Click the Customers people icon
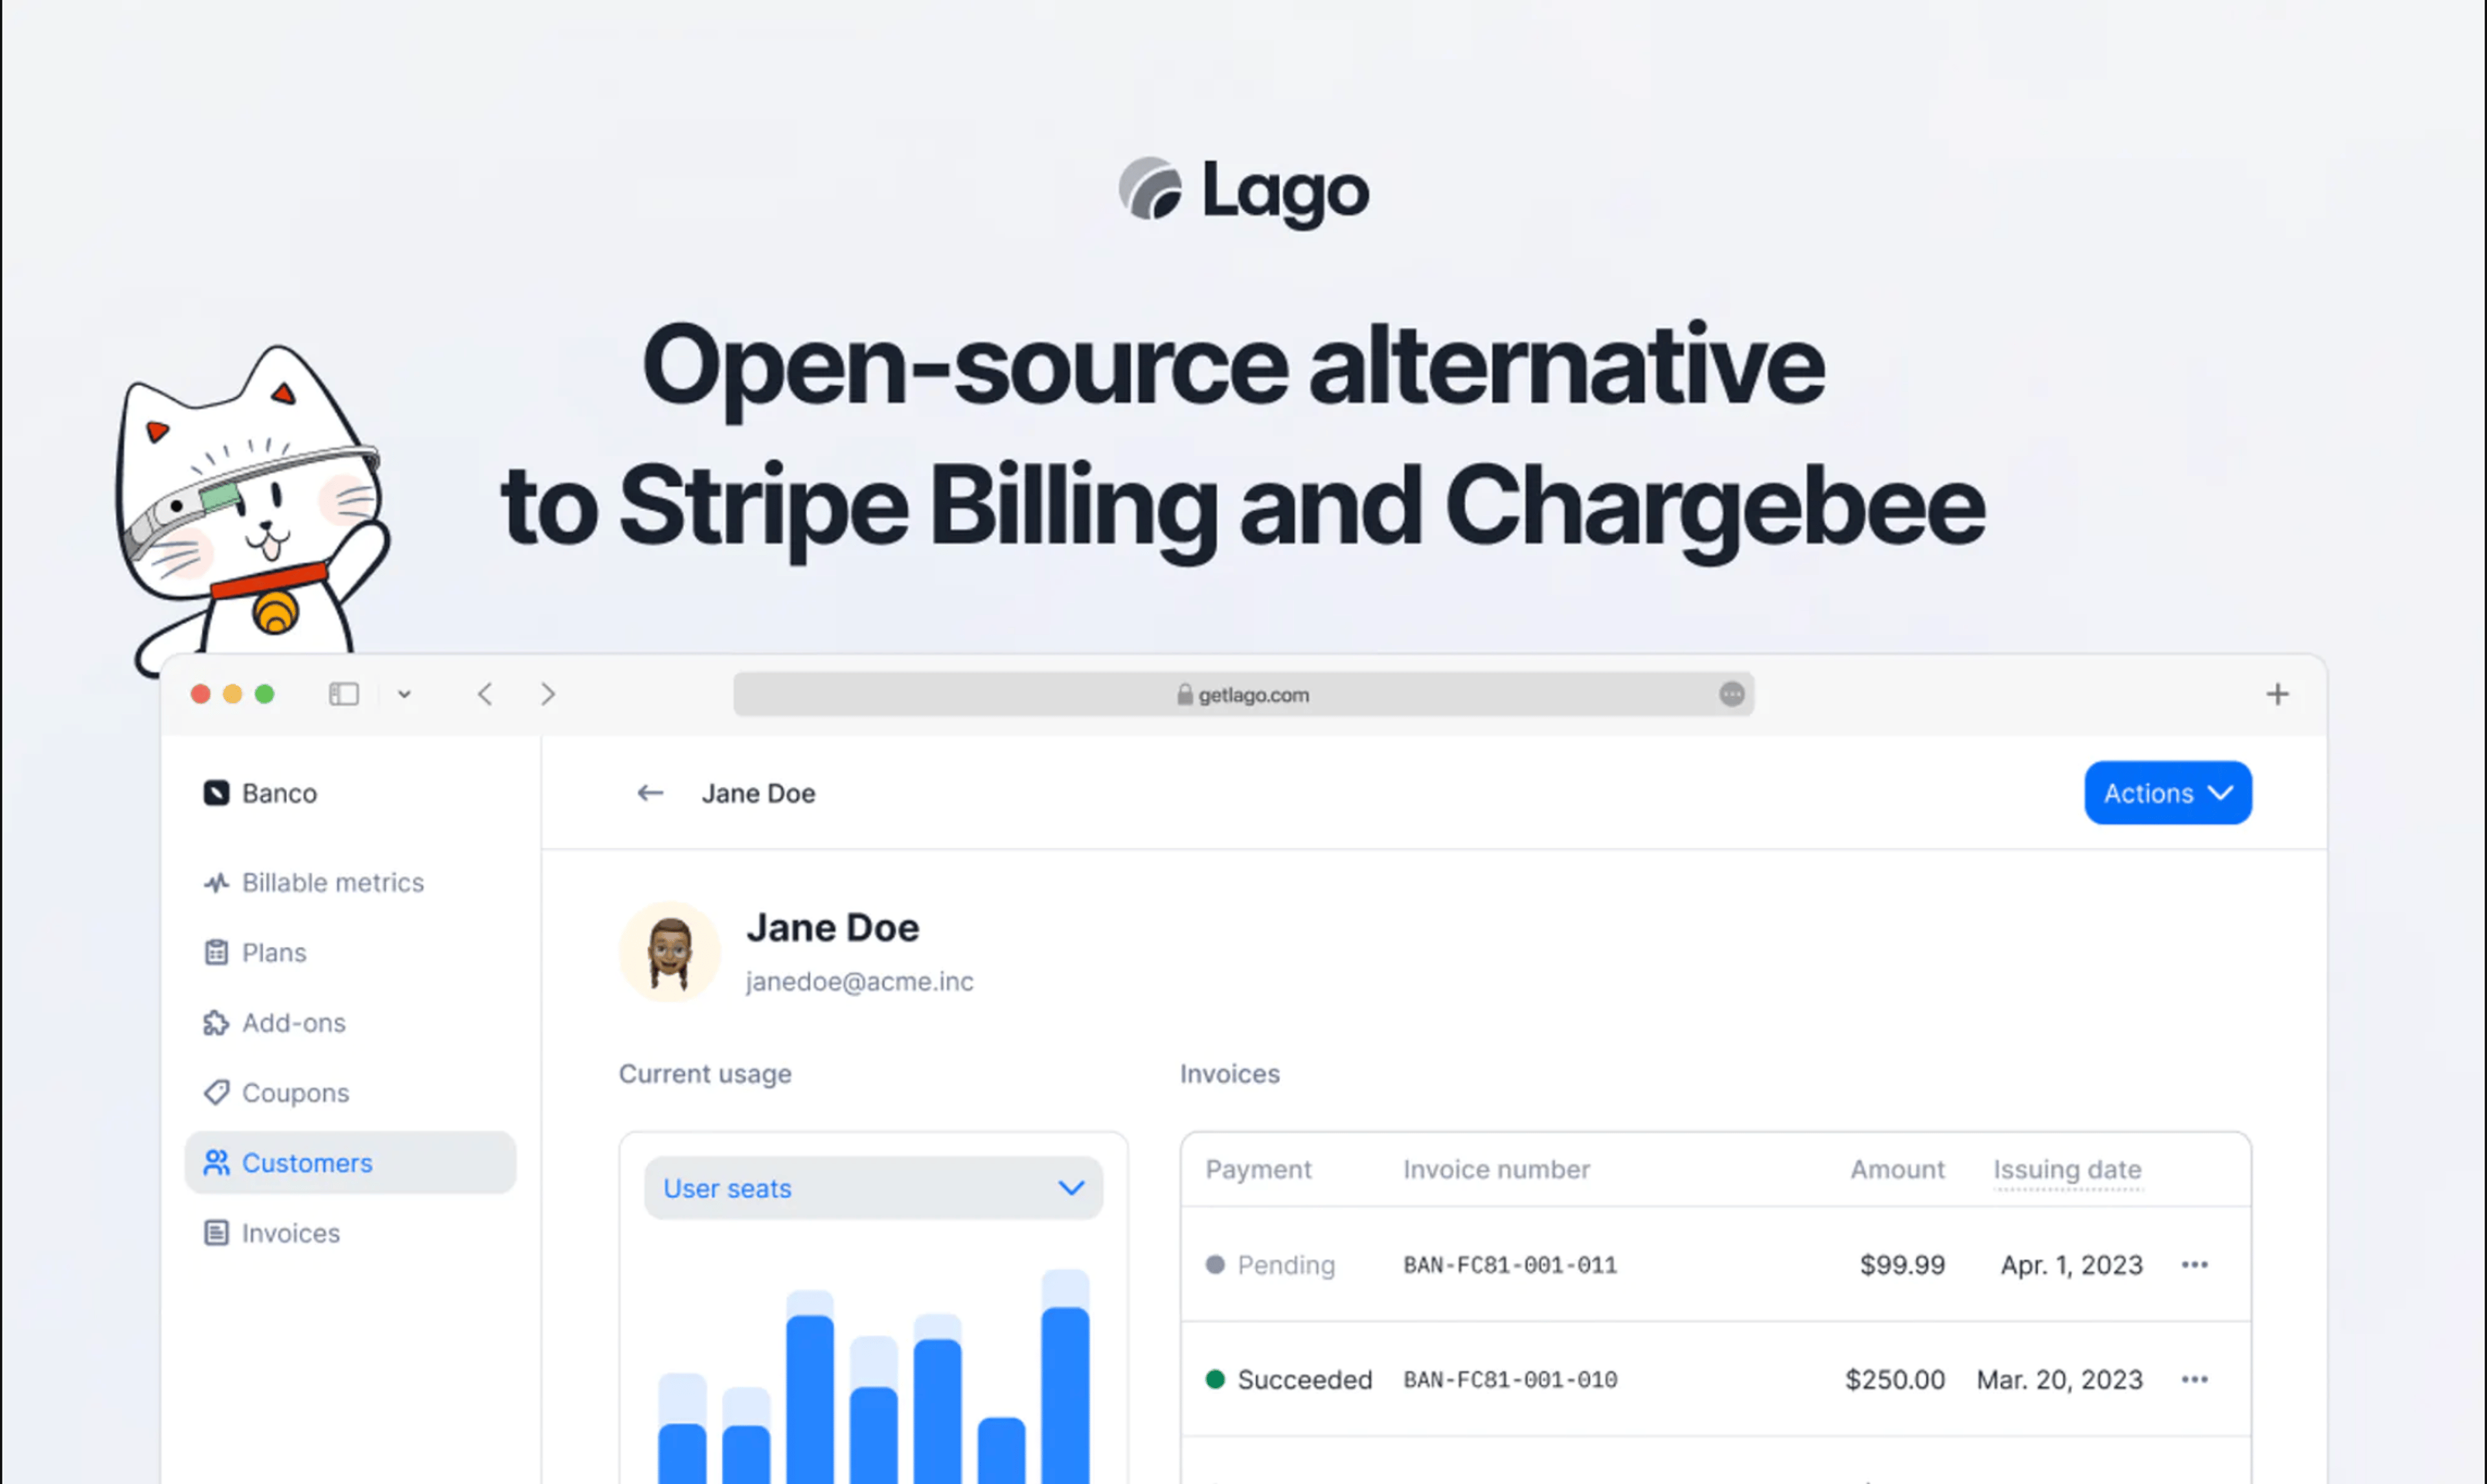2487x1484 pixels. tap(216, 1163)
